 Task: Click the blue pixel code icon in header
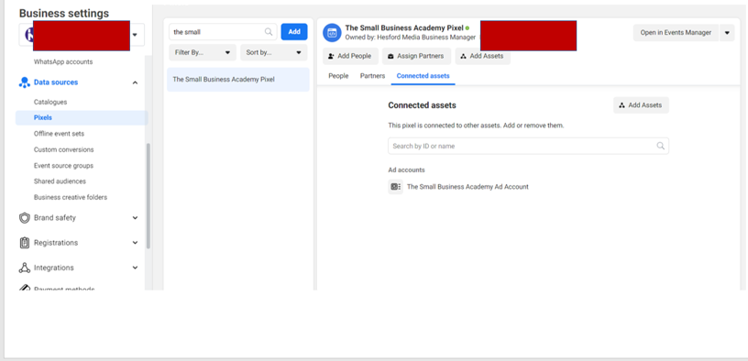click(332, 32)
